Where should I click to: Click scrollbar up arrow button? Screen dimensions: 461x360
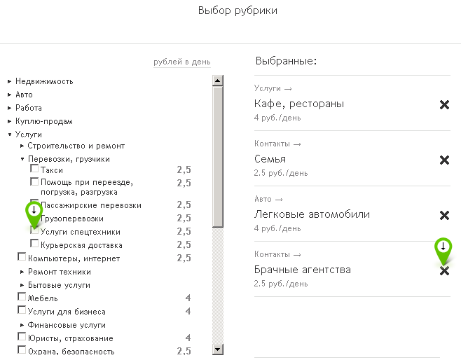tap(217, 81)
